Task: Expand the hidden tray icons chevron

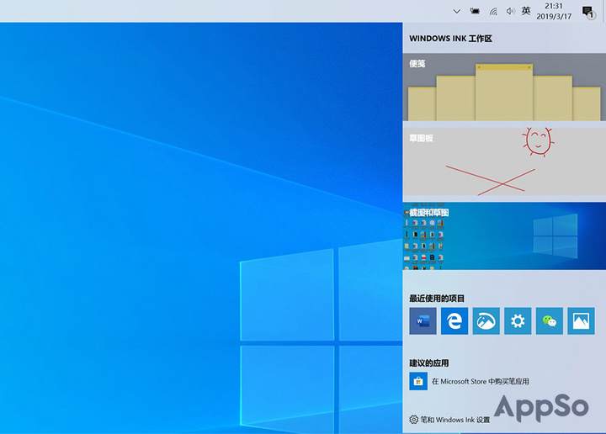Action: coord(457,11)
